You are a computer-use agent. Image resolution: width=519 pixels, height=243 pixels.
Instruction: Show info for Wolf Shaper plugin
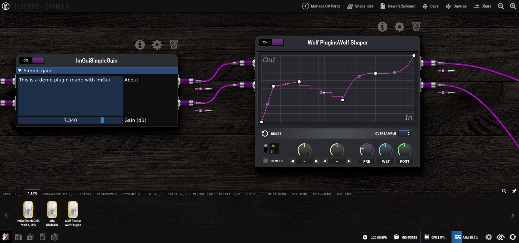382,27
